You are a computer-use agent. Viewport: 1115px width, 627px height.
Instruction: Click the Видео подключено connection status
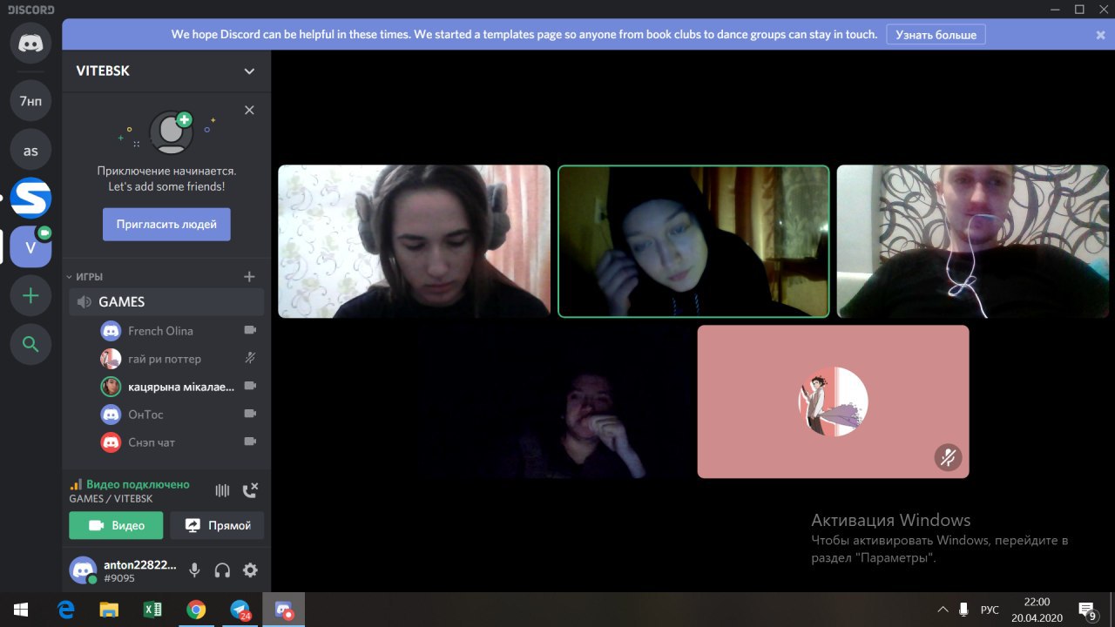138,484
